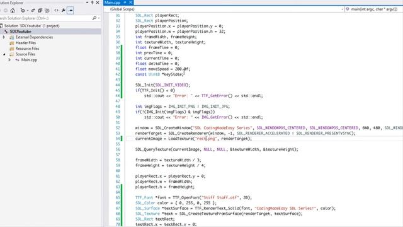This screenshot has width=403, height=227.
Task: Open Properties via the wrench icon
Action: point(63,11)
